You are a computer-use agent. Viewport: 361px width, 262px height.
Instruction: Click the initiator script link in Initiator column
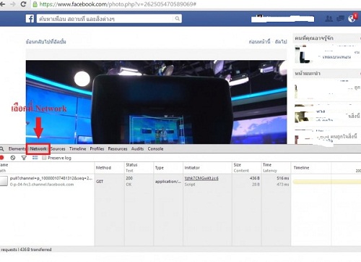coord(201,178)
